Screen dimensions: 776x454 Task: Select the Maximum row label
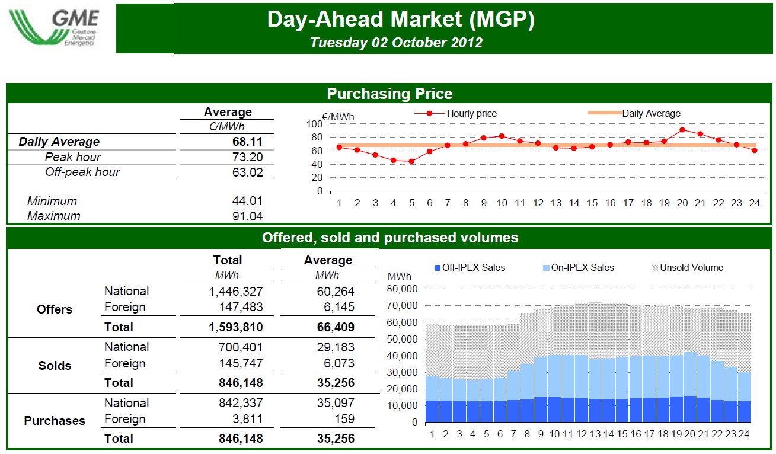pos(53,216)
